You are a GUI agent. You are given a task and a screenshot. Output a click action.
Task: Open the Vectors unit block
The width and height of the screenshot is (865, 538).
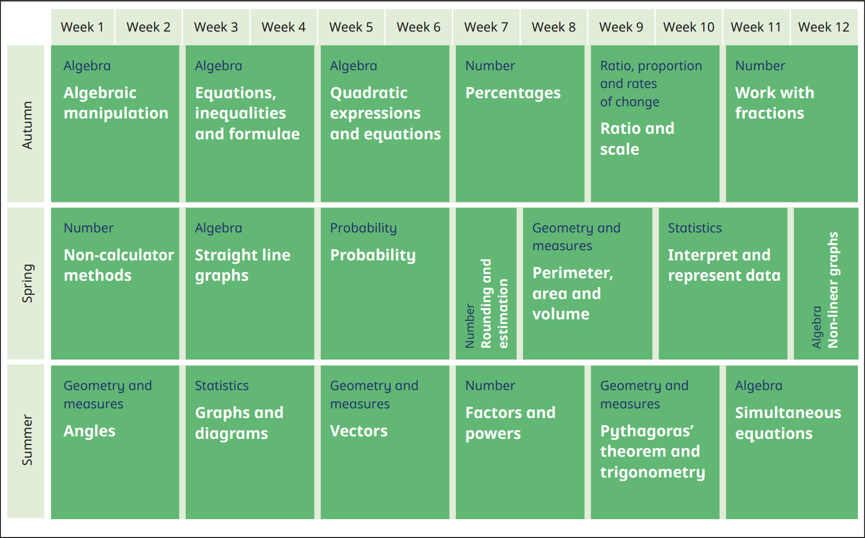pyautogui.click(x=385, y=441)
